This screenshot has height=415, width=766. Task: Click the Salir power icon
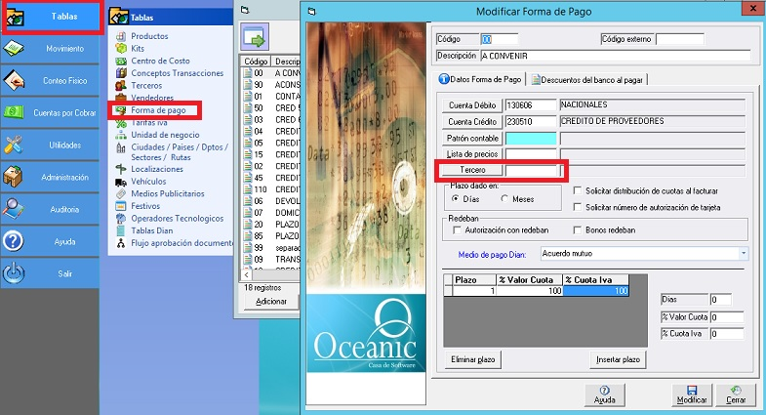pos(14,273)
